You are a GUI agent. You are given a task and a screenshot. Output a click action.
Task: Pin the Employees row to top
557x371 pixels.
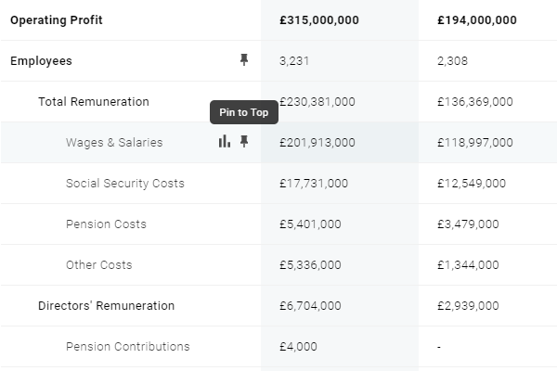pyautogui.click(x=243, y=60)
